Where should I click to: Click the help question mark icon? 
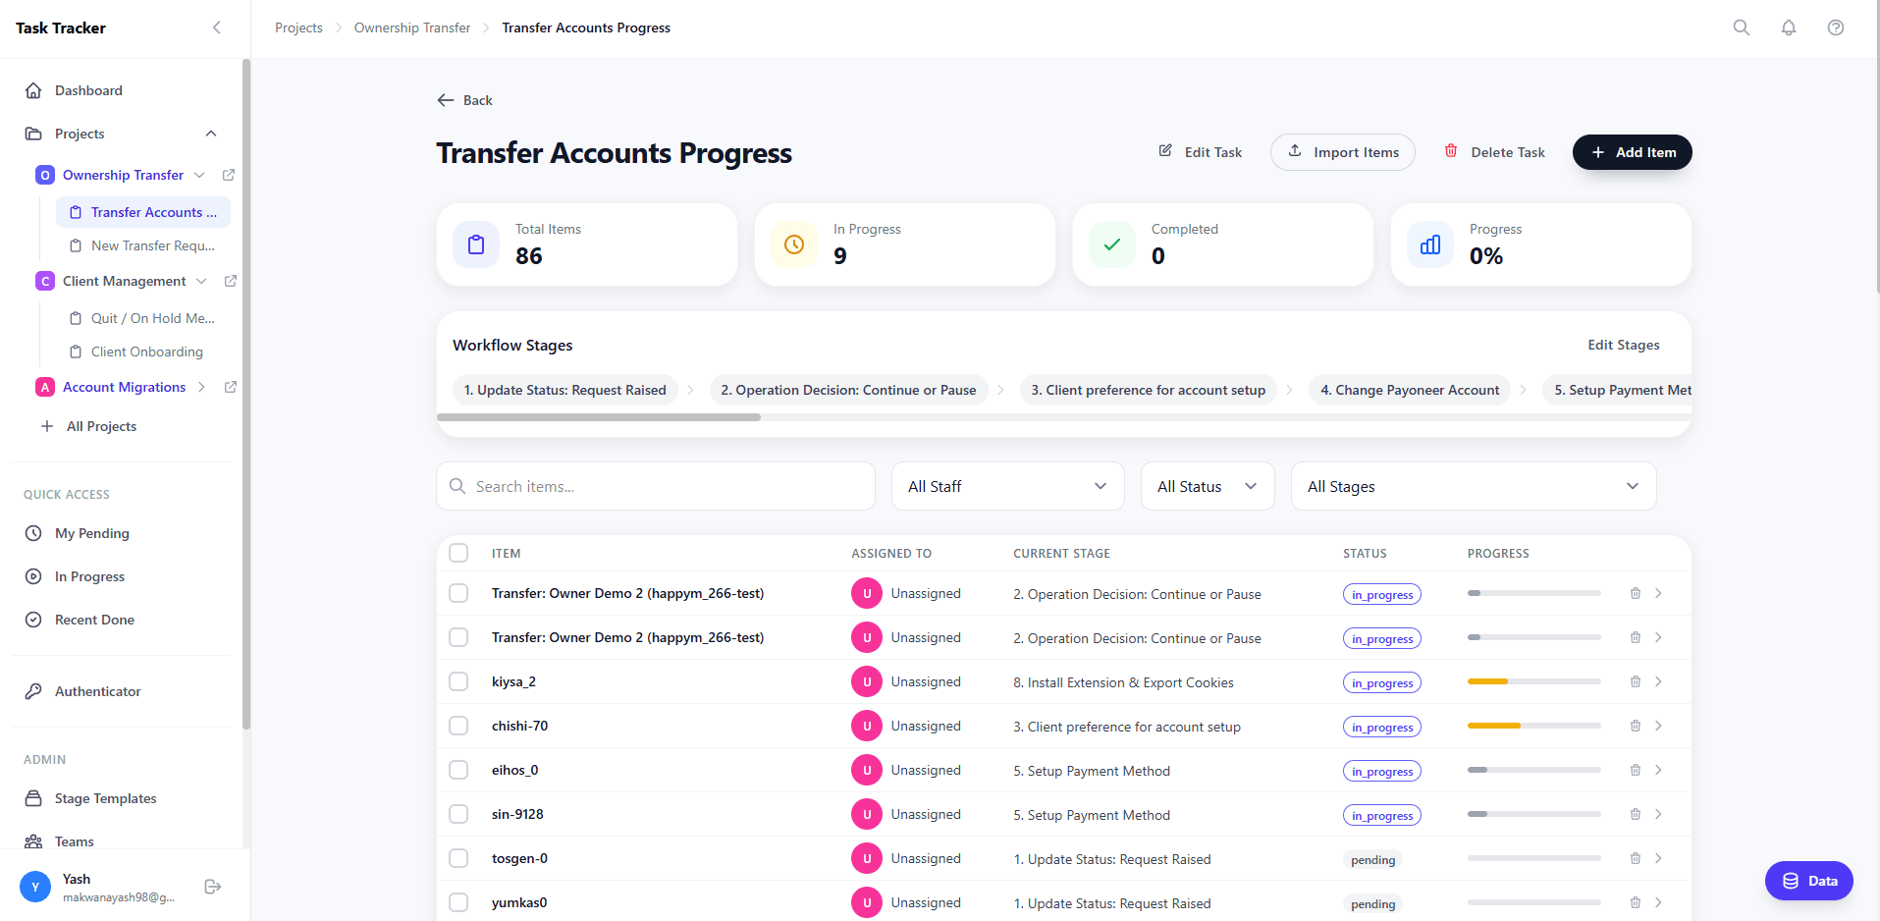coord(1835,27)
